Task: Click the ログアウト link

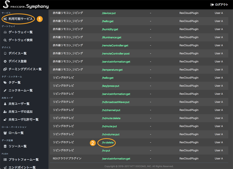Action: point(221,5)
